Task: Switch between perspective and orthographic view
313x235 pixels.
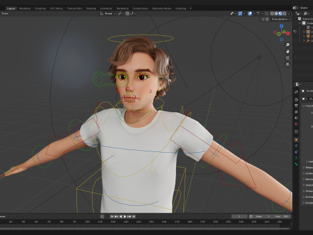Action: point(288,65)
